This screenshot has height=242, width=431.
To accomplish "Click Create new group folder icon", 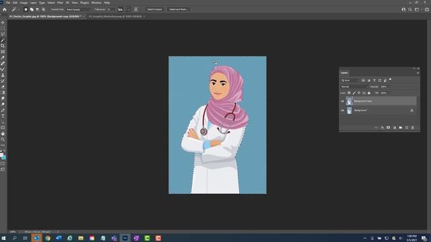I will tap(401, 128).
